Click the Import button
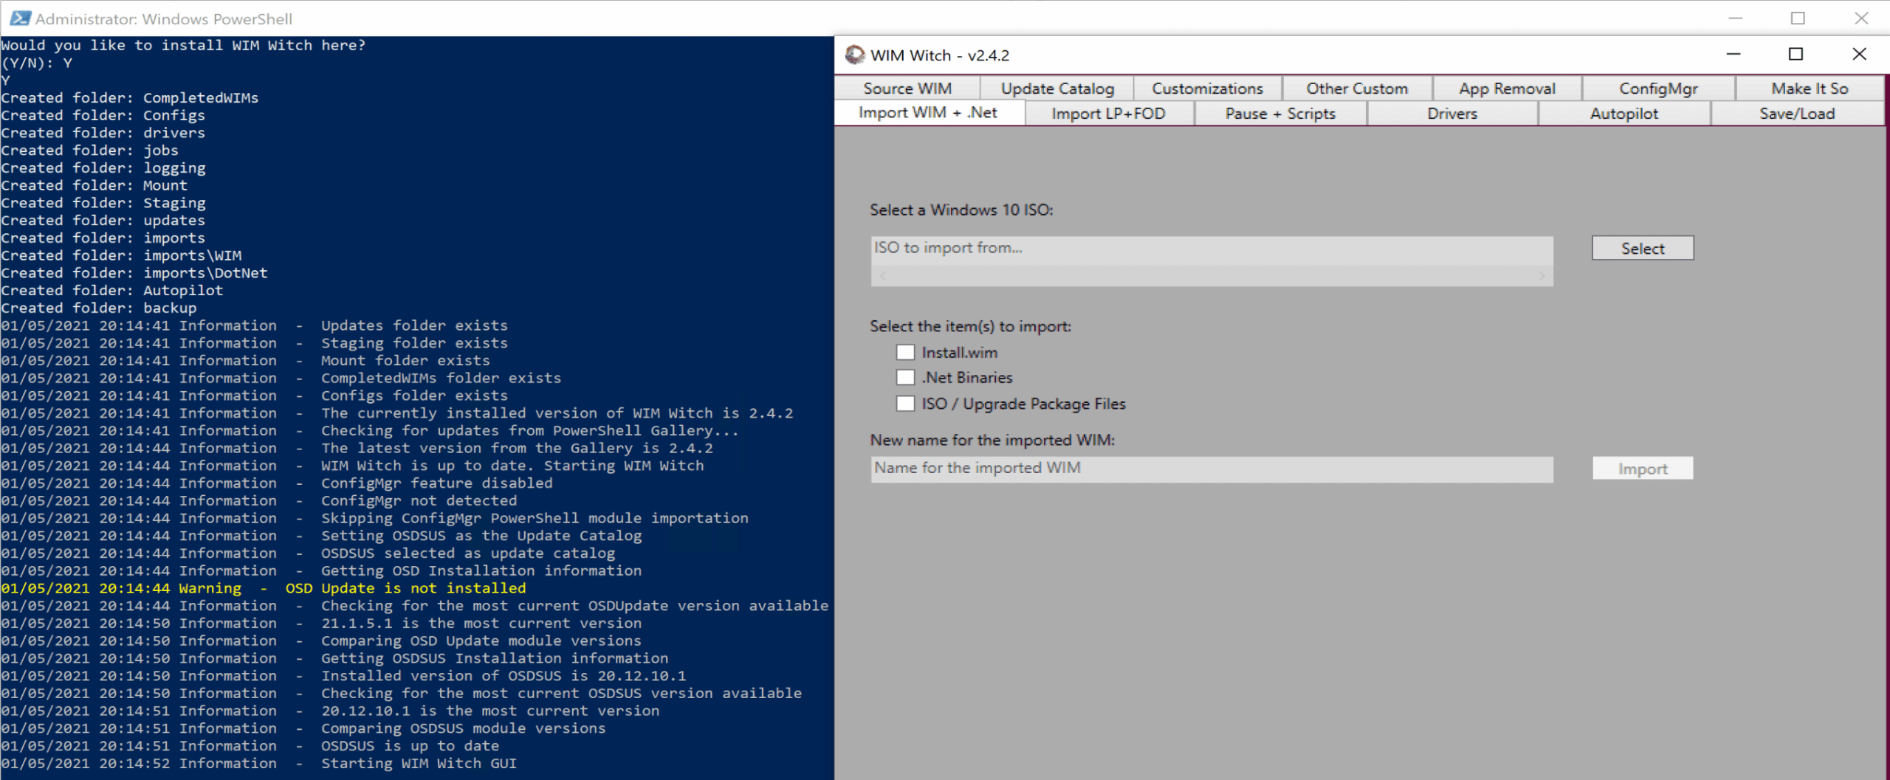 coord(1643,469)
